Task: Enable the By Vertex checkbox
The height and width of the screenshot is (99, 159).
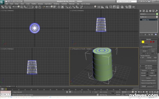Action: click(141, 44)
